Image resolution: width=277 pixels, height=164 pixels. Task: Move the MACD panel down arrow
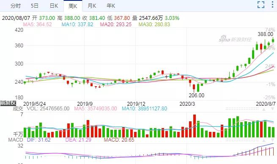point(273,140)
